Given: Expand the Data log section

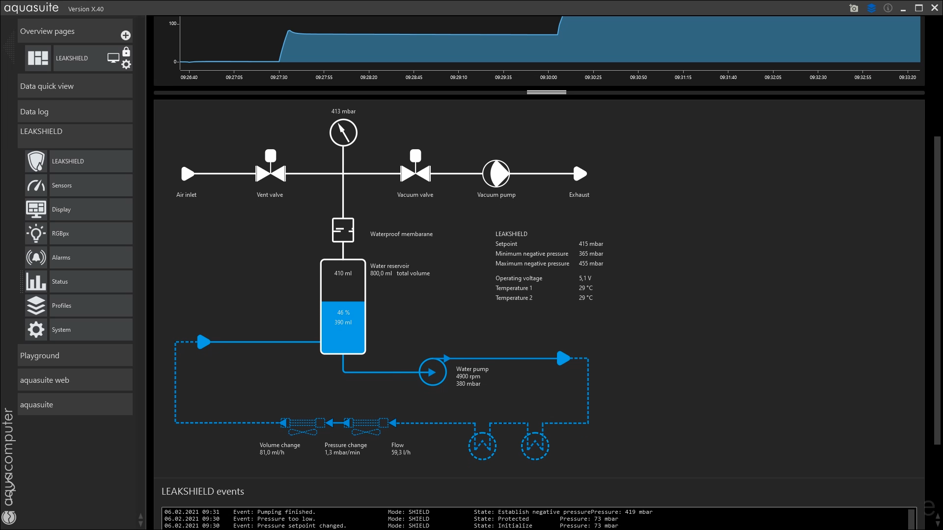Looking at the screenshot, I should (x=75, y=111).
